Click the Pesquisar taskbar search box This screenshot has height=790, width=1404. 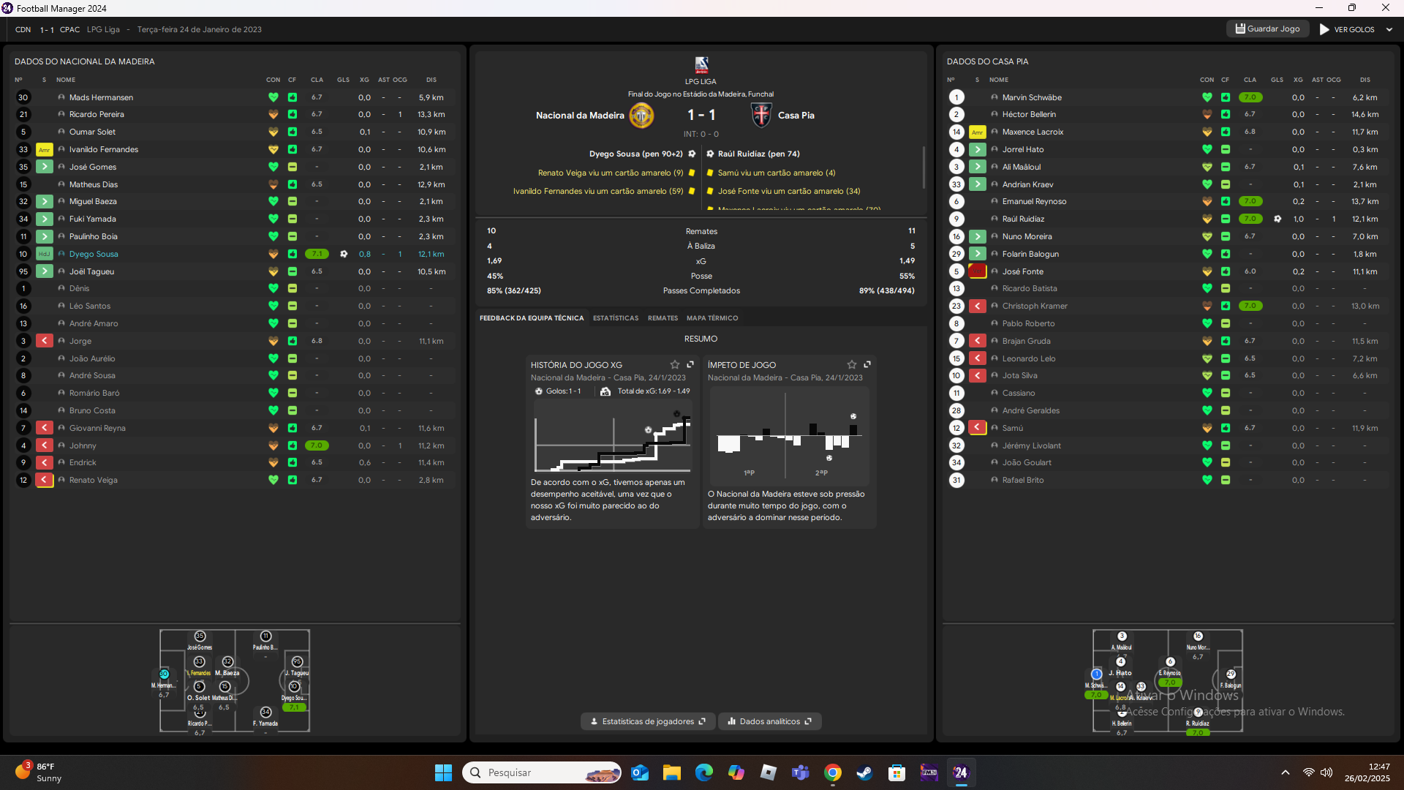542,772
